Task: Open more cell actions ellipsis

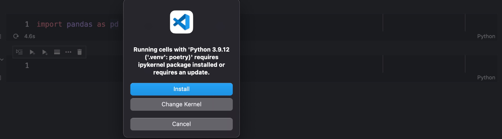Action: (68, 52)
